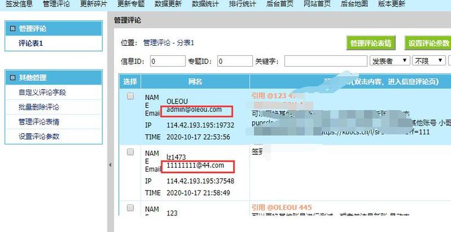Select the checkbox for OLEOU comment
This screenshot has height=232, width=451.
tap(130, 96)
